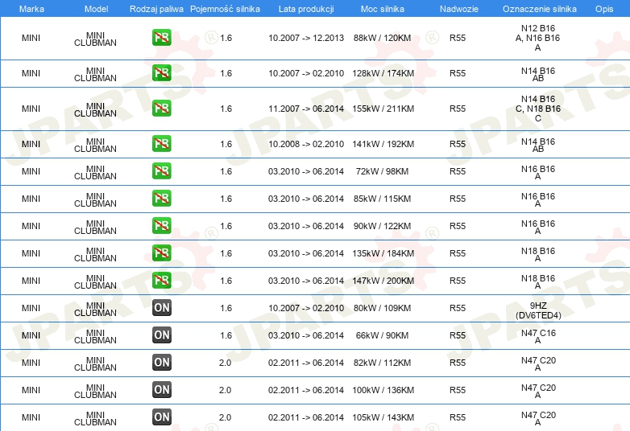The image size is (630, 431).
Task: Click the Model column header
Action: click(x=96, y=9)
